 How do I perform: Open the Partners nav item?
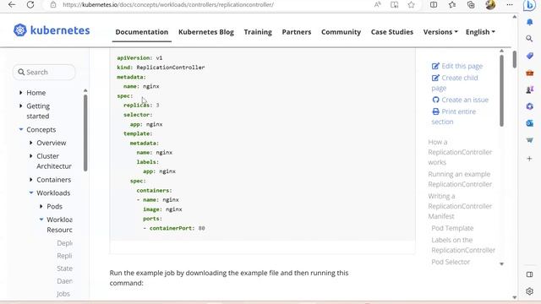297,32
